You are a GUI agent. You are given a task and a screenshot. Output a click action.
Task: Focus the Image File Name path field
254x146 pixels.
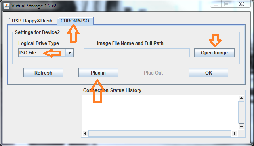tap(137, 52)
